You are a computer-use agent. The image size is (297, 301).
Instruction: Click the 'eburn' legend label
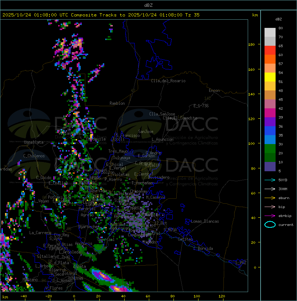[x=284, y=198]
